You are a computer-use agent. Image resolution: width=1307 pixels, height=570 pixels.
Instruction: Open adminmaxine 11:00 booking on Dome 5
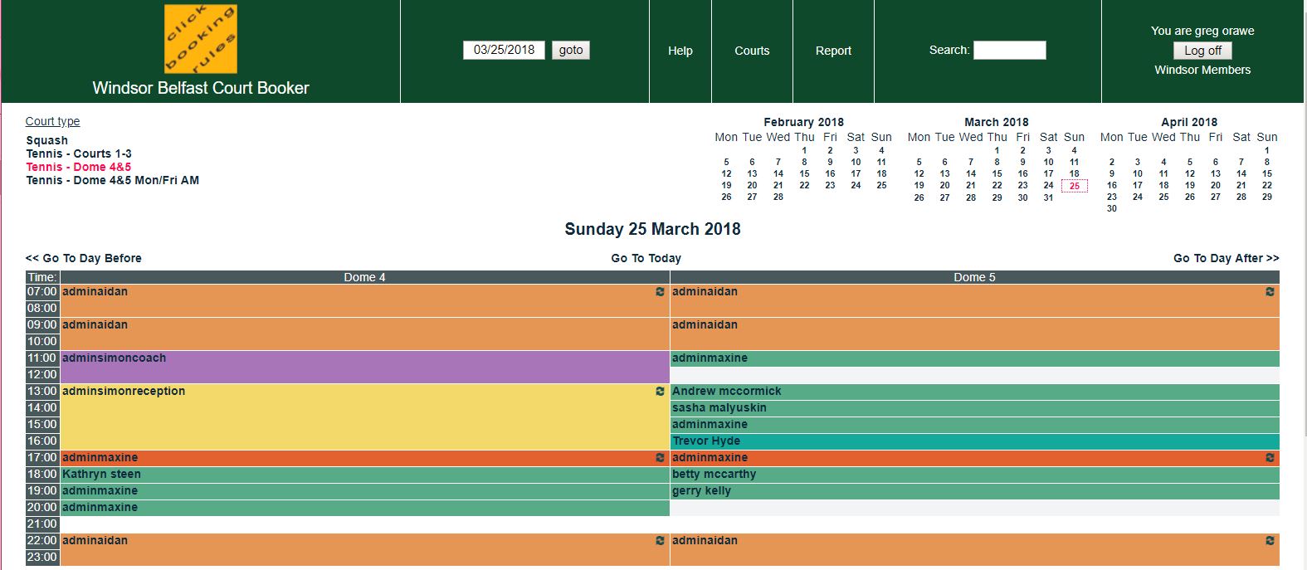tap(975, 358)
